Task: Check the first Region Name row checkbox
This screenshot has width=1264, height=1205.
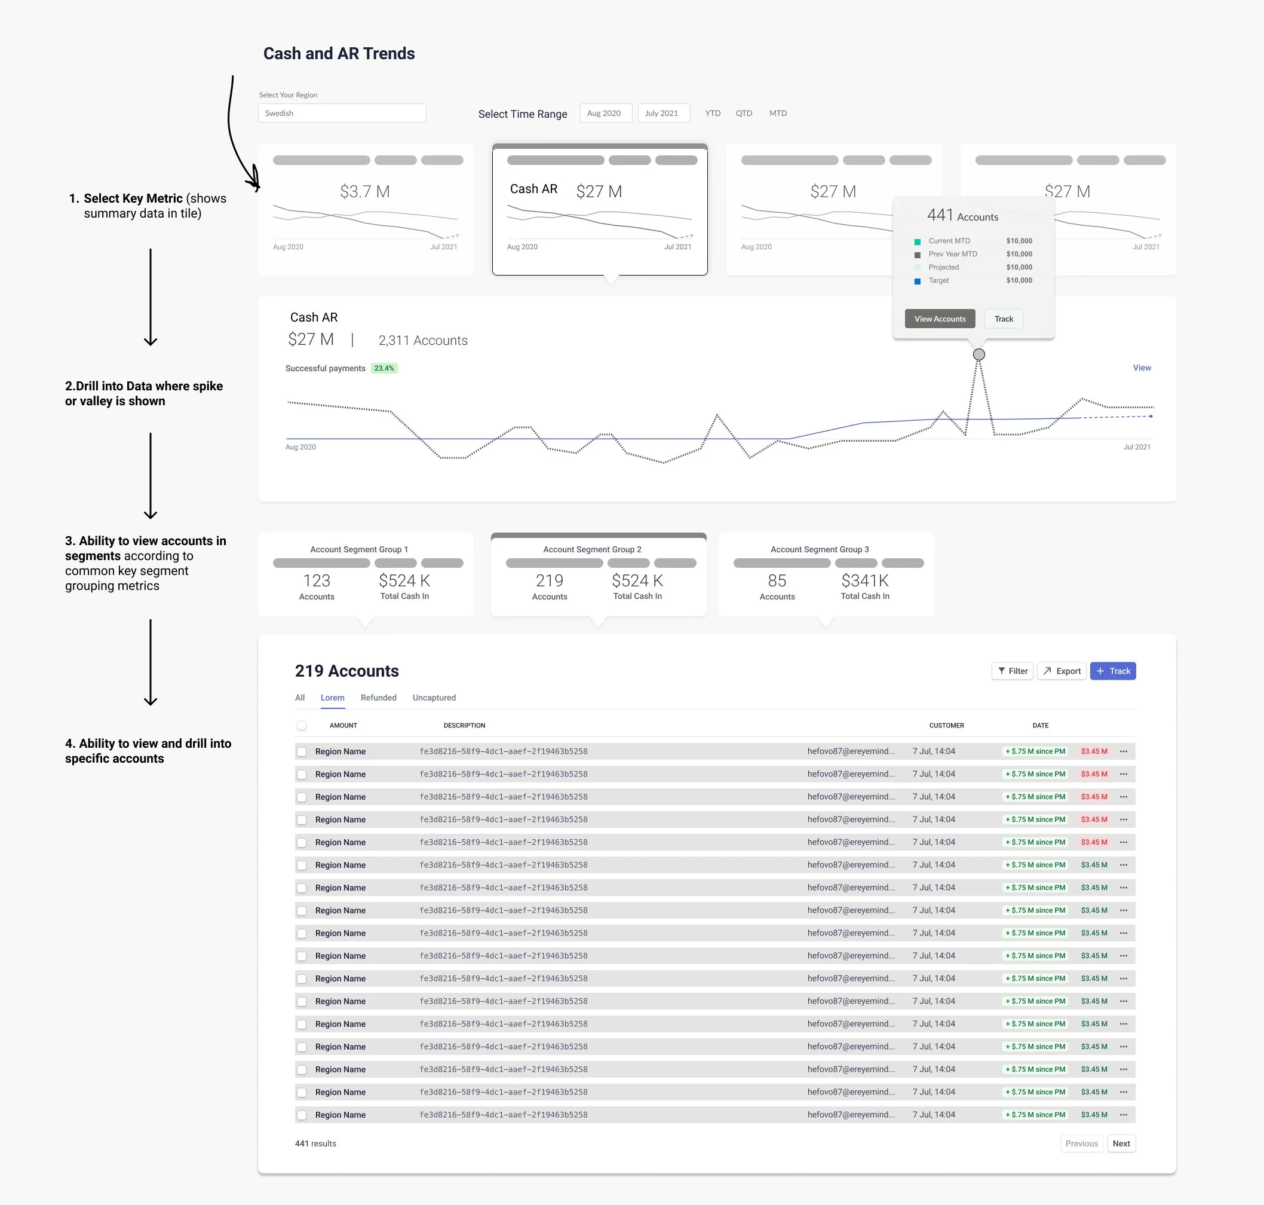Action: click(x=302, y=751)
